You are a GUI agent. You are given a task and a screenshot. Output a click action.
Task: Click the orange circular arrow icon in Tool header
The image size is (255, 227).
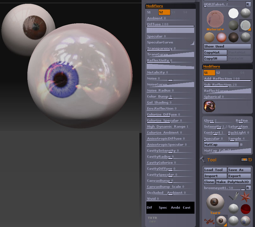pyautogui.click(x=250, y=160)
